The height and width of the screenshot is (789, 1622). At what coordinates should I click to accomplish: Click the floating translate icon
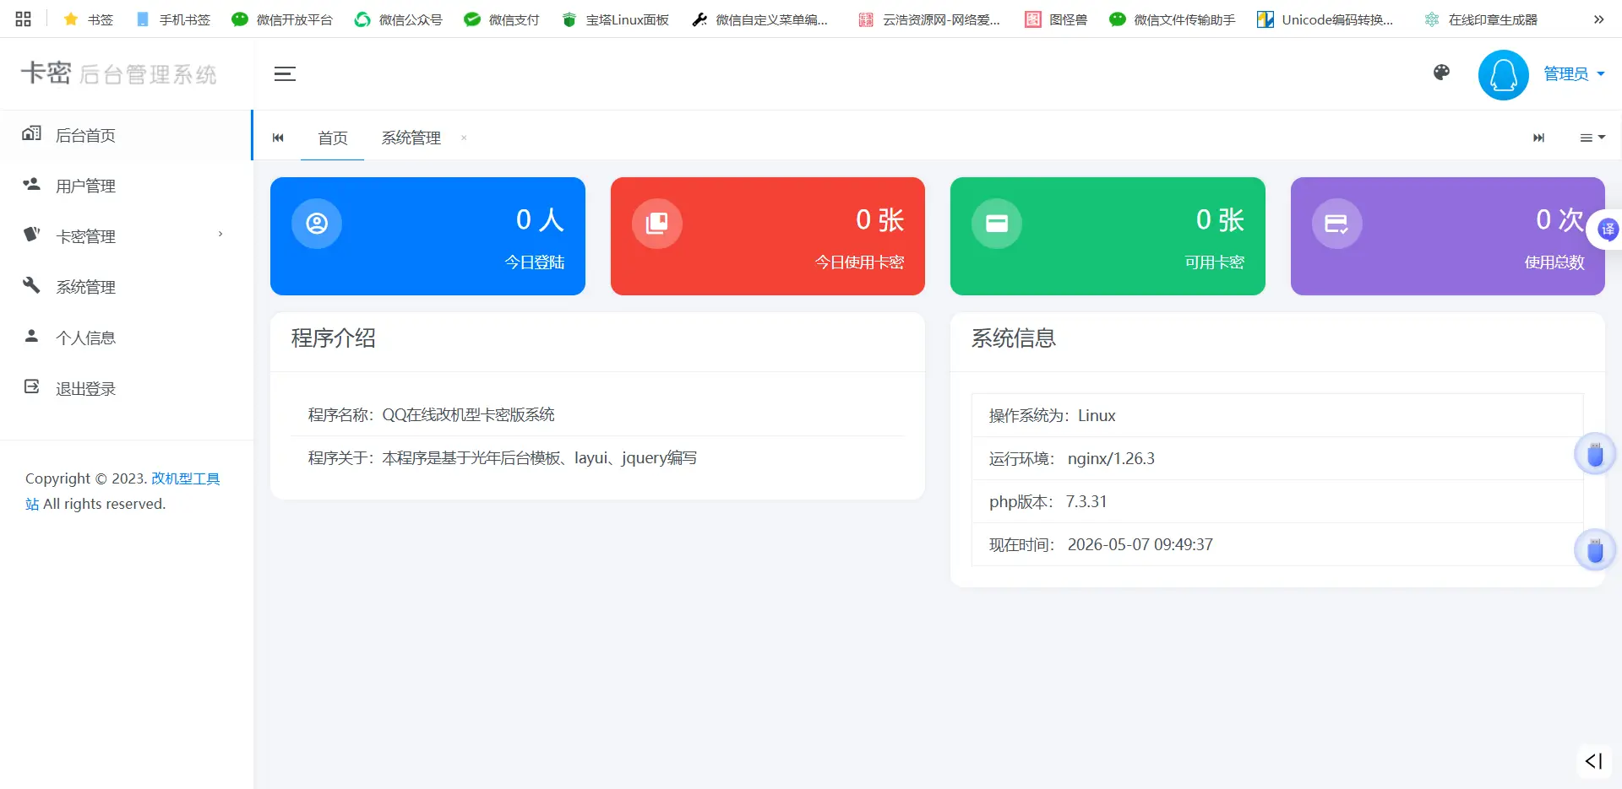(x=1607, y=230)
